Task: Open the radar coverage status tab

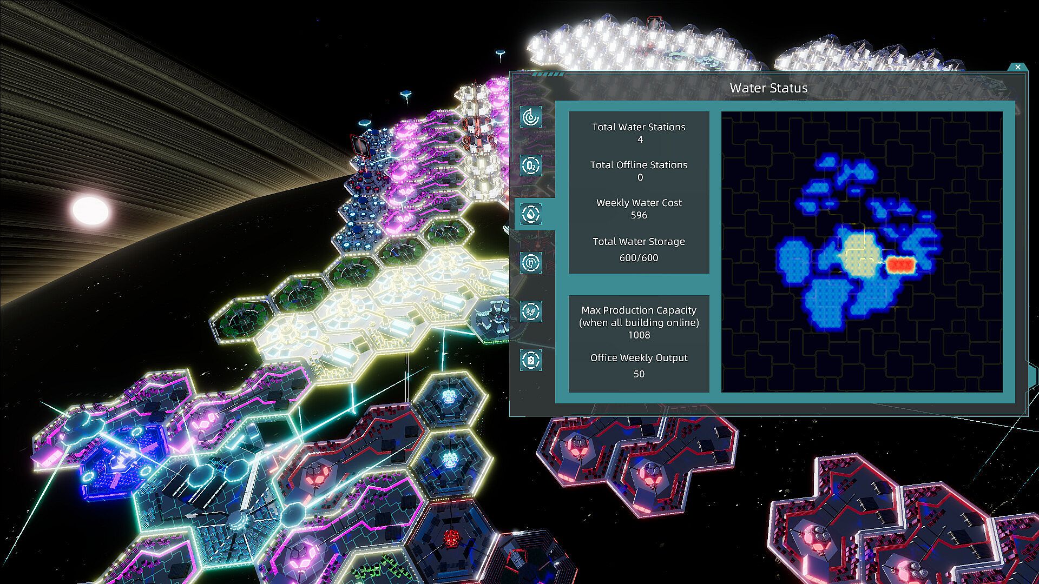Action: pos(531,117)
